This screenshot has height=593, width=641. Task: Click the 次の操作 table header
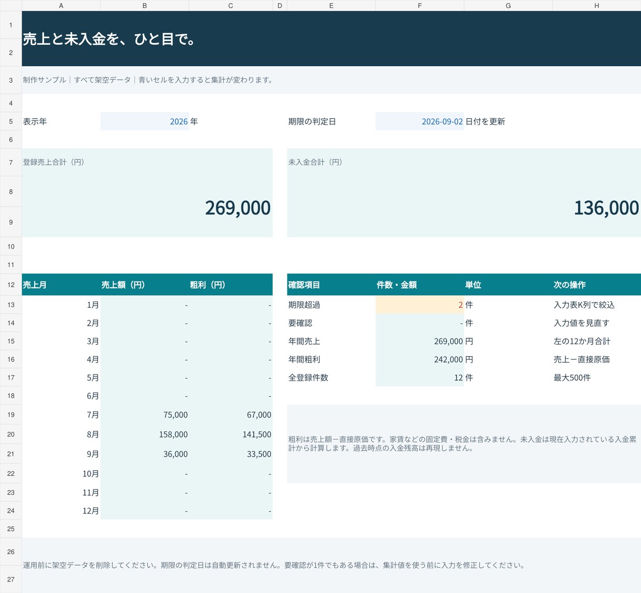point(597,285)
